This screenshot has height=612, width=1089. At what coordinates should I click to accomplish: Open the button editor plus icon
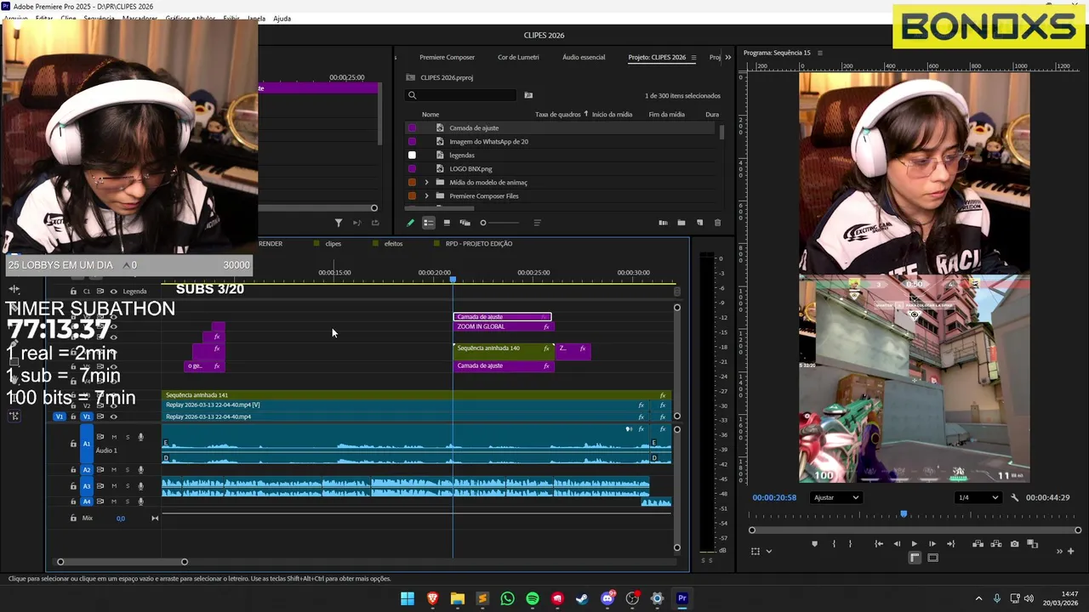pyautogui.click(x=1070, y=551)
